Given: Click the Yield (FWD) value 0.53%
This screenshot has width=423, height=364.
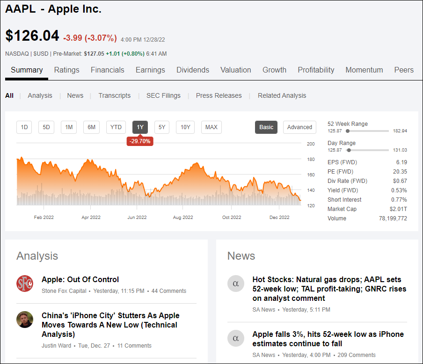Looking at the screenshot, I should coord(399,190).
